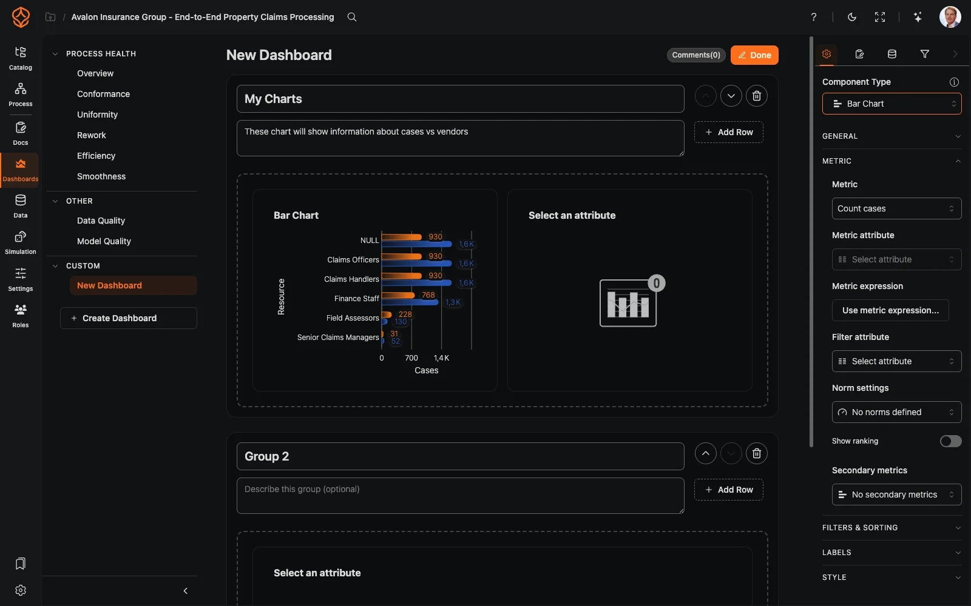Open the Data section in sidebar

click(21, 207)
